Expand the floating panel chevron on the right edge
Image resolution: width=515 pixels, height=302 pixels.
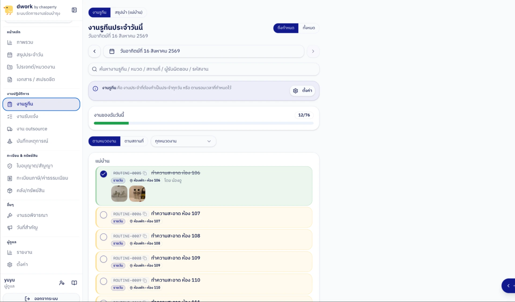coord(508,286)
